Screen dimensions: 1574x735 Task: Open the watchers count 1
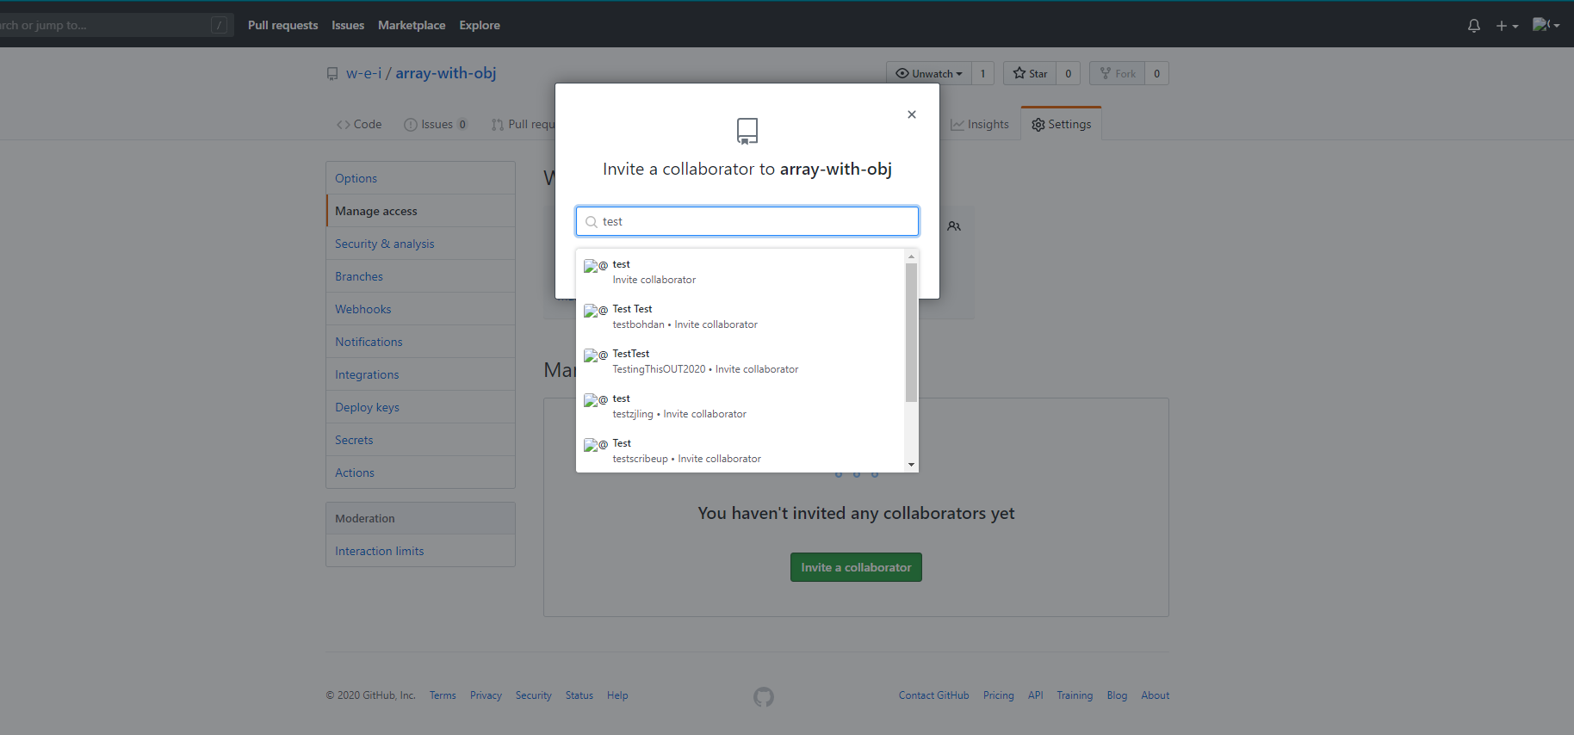tap(982, 73)
